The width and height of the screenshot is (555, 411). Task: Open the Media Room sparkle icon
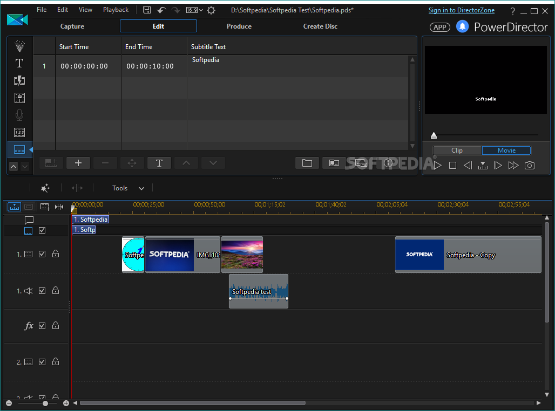19,46
